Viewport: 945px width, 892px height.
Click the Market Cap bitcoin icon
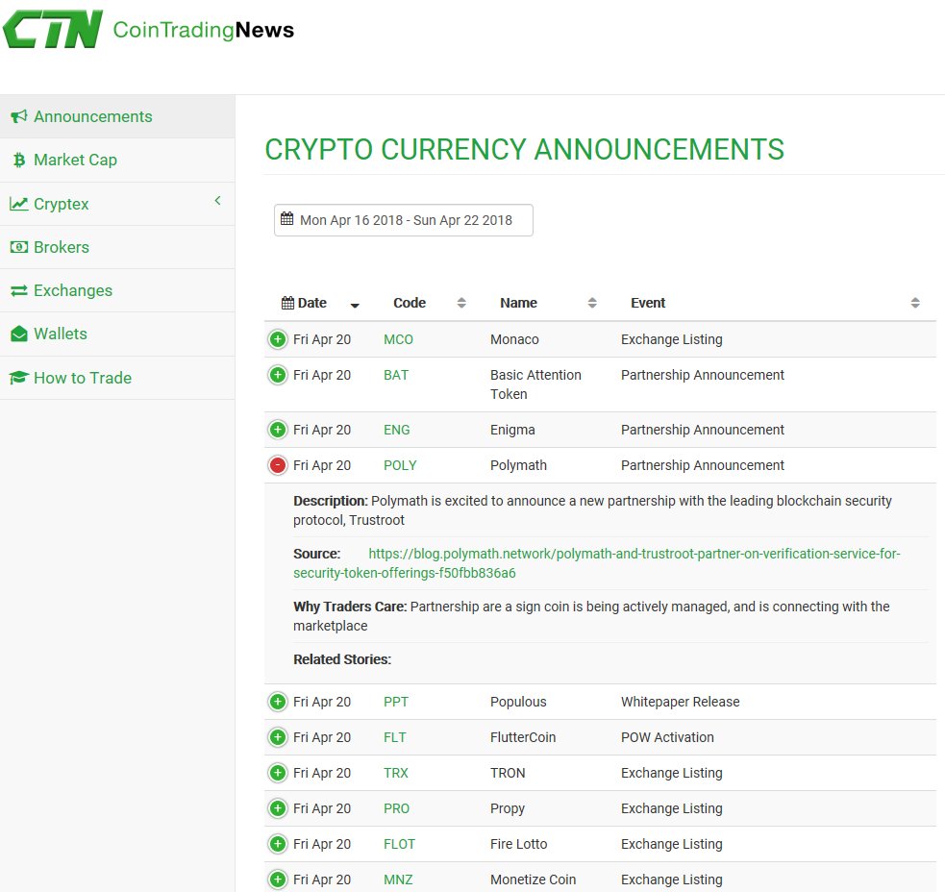point(19,160)
